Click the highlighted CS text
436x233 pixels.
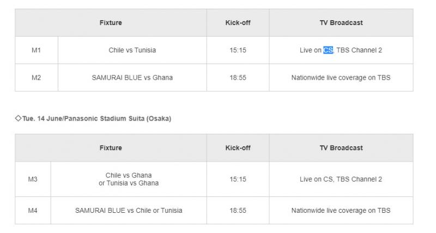point(328,50)
